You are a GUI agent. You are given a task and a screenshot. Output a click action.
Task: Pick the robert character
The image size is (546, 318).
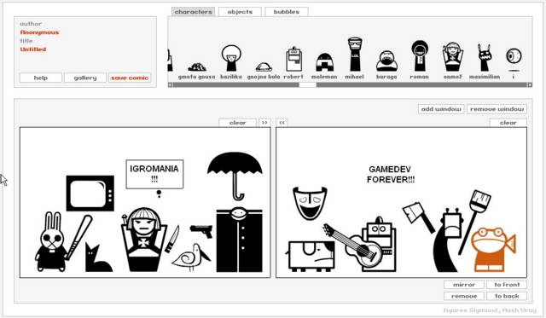click(293, 59)
